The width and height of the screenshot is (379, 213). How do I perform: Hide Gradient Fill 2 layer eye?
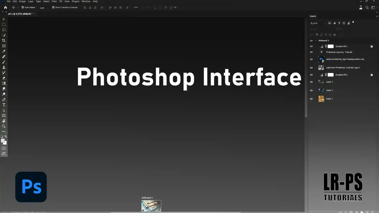point(311,75)
